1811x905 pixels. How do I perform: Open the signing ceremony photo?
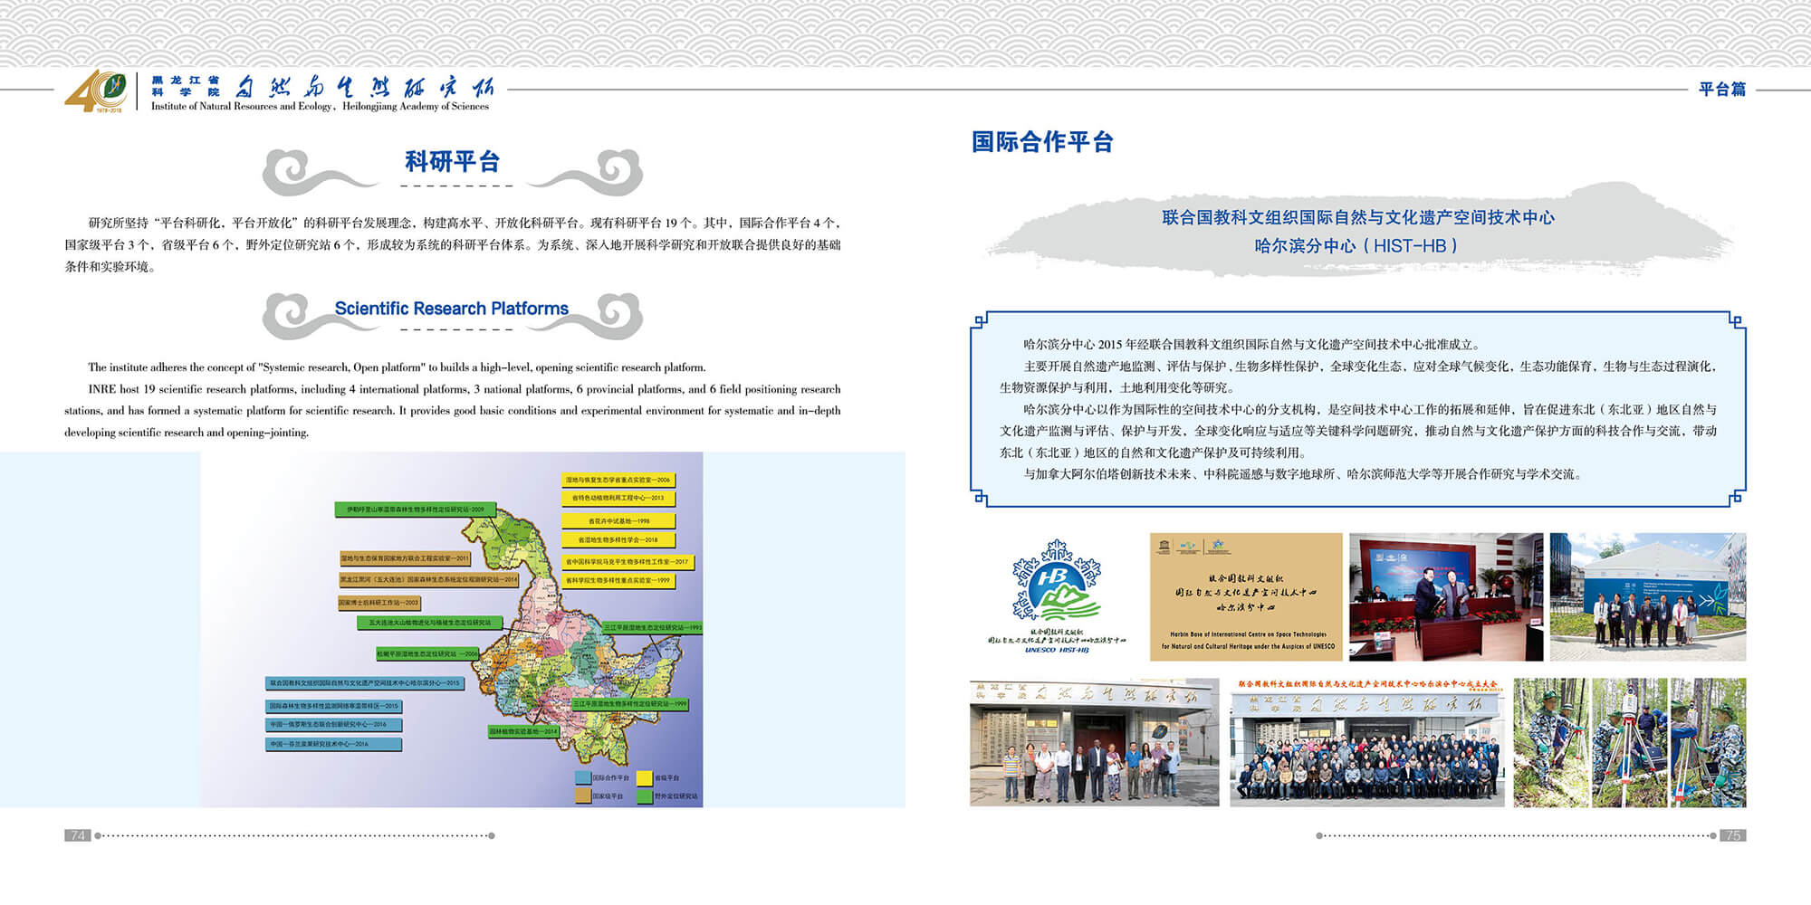(x=1446, y=596)
